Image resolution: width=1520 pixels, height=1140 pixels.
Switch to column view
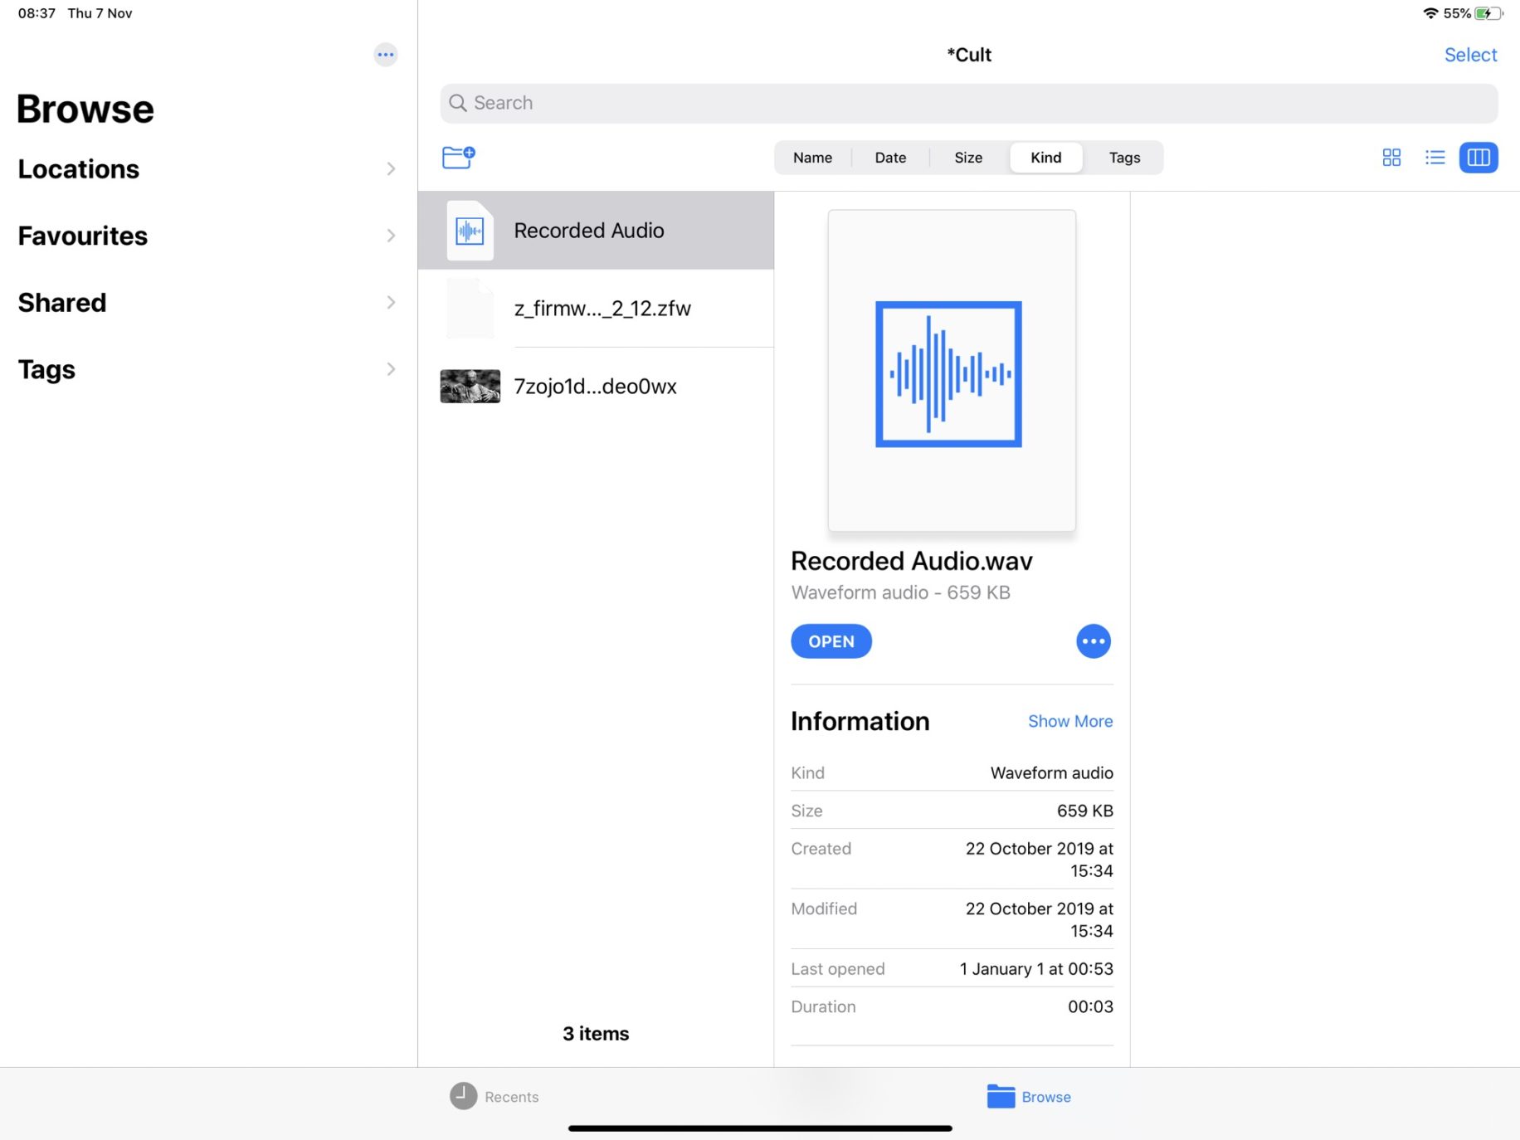coord(1479,158)
